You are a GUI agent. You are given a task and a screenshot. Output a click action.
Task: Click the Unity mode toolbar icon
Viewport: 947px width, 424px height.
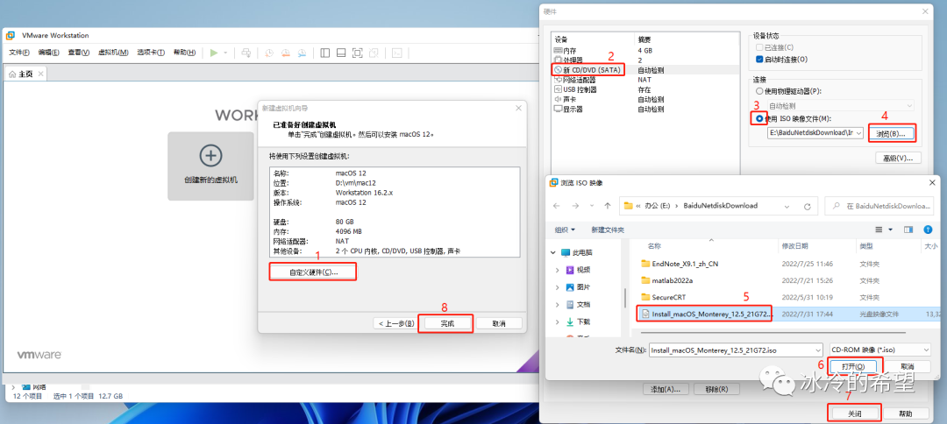374,53
